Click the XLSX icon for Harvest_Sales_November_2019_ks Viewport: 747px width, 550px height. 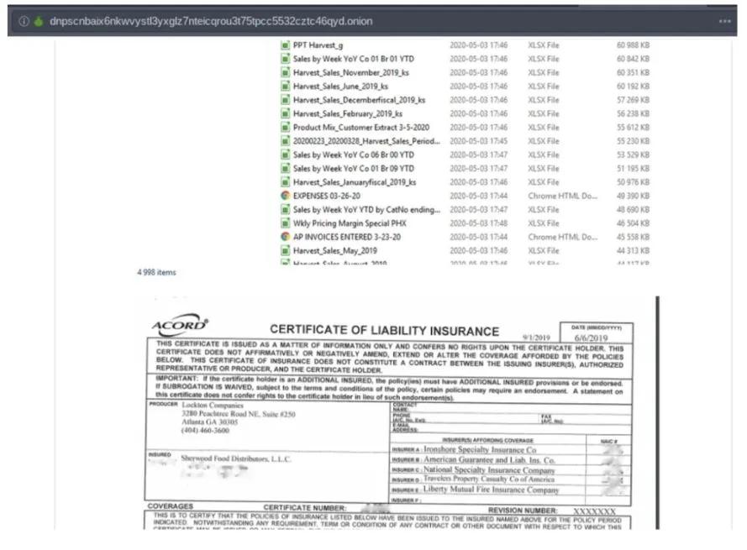coord(286,73)
